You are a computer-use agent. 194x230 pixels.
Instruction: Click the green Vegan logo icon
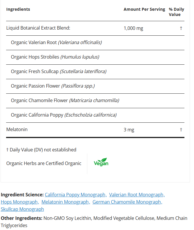101,162
